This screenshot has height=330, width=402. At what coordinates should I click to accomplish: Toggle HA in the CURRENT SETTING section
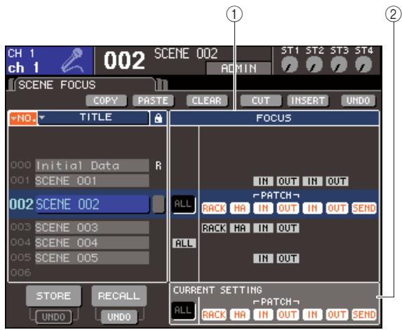click(240, 315)
